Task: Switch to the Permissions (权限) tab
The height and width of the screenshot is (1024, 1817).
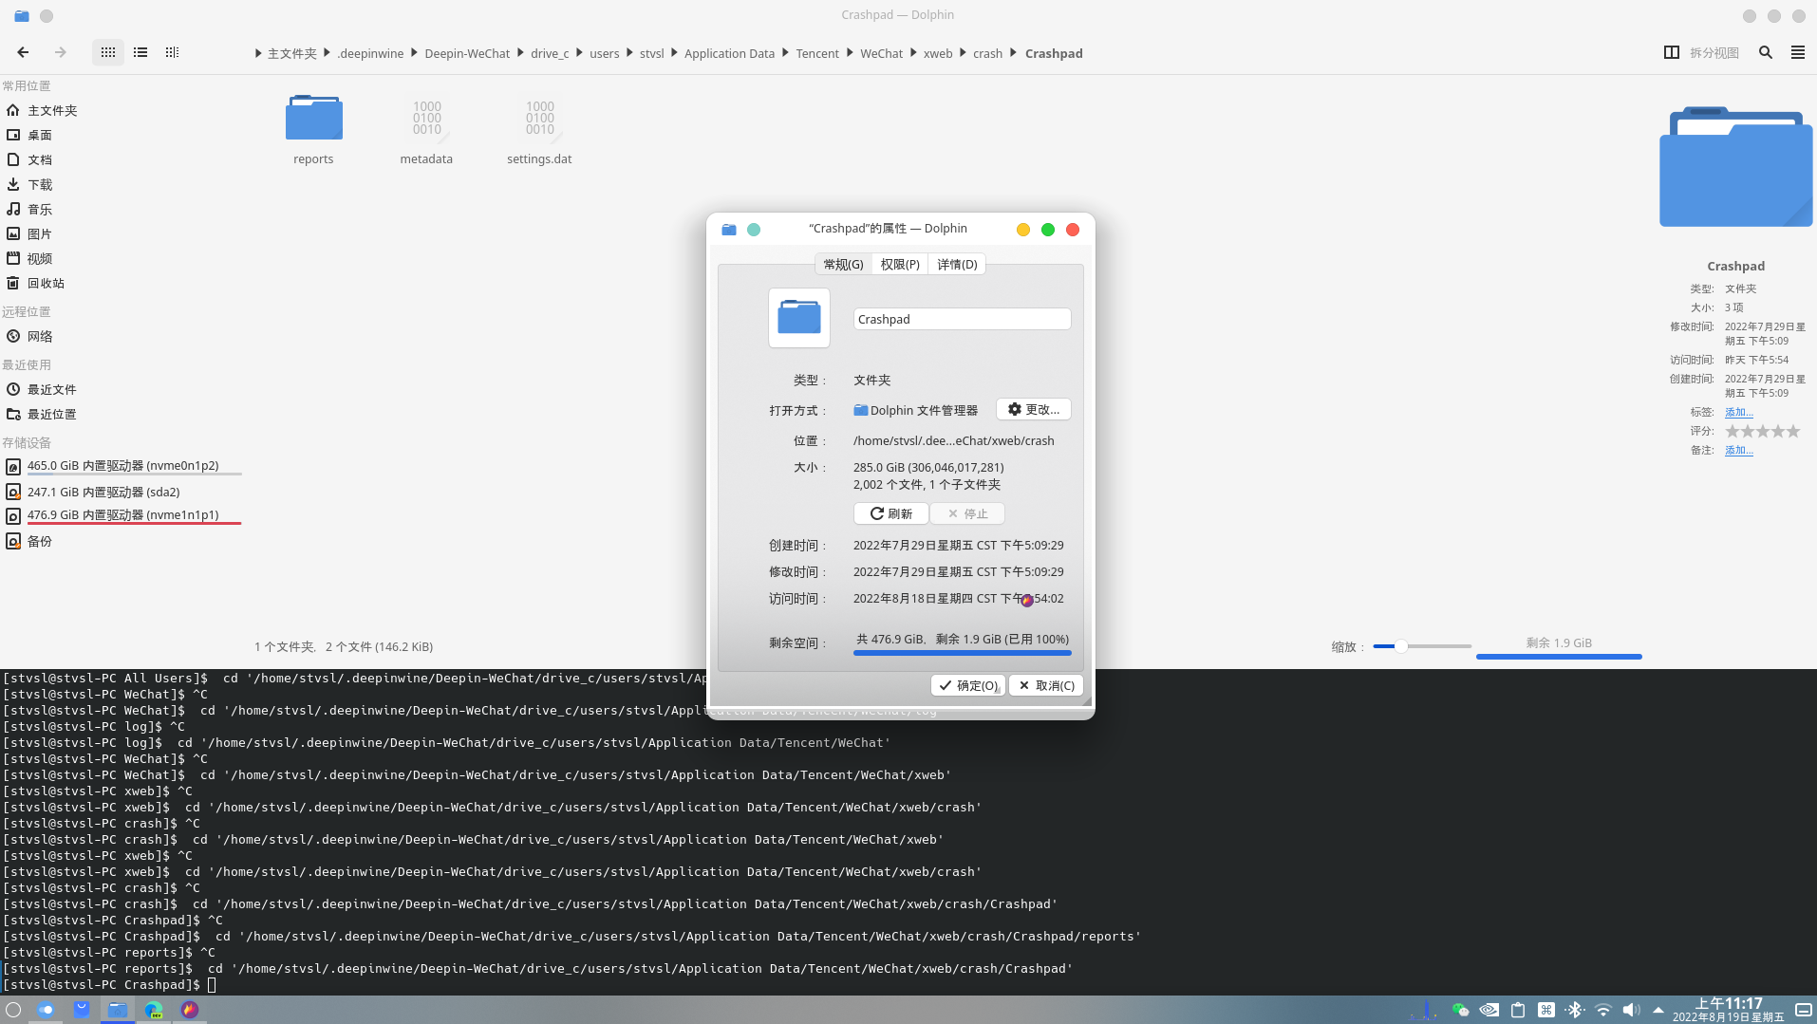Action: tap(900, 264)
